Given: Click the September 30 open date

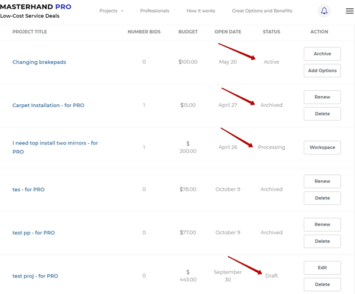Looking at the screenshot, I should tap(228, 276).
